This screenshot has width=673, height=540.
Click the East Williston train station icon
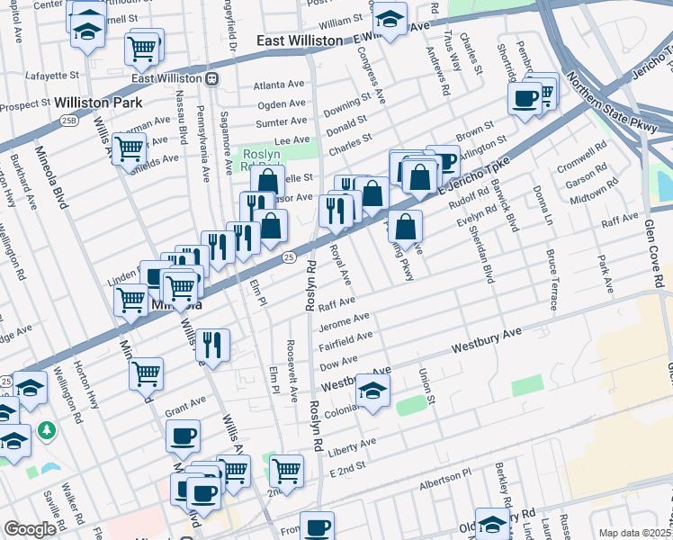point(212,78)
